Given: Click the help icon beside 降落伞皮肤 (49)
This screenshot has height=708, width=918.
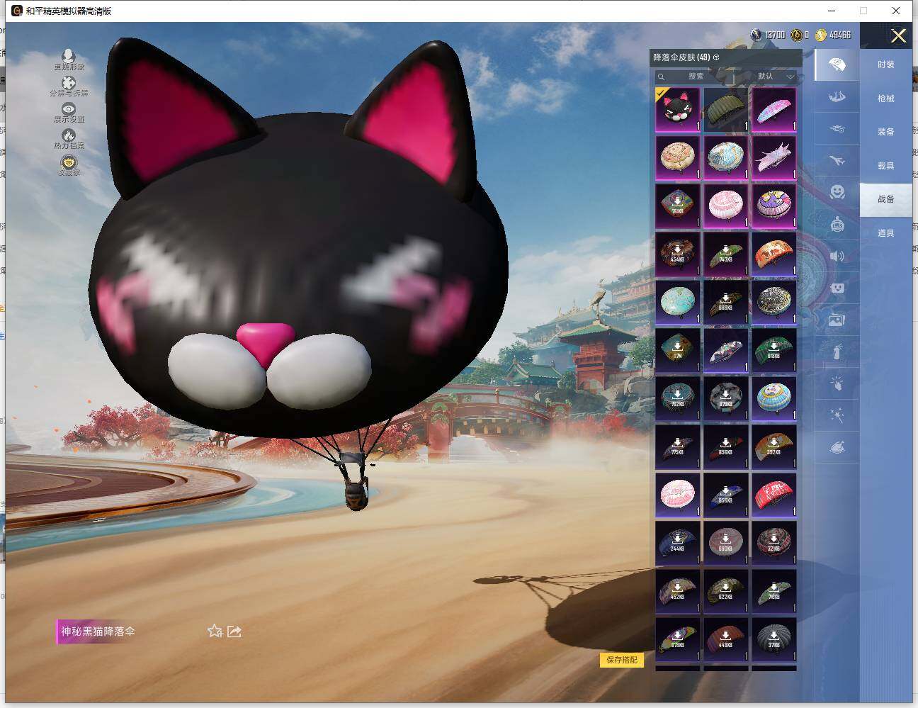Looking at the screenshot, I should 716,57.
